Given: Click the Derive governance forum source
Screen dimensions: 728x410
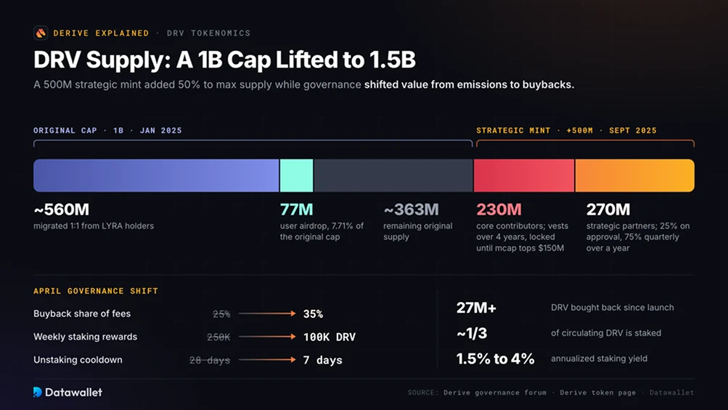Looking at the screenshot, I should point(495,393).
